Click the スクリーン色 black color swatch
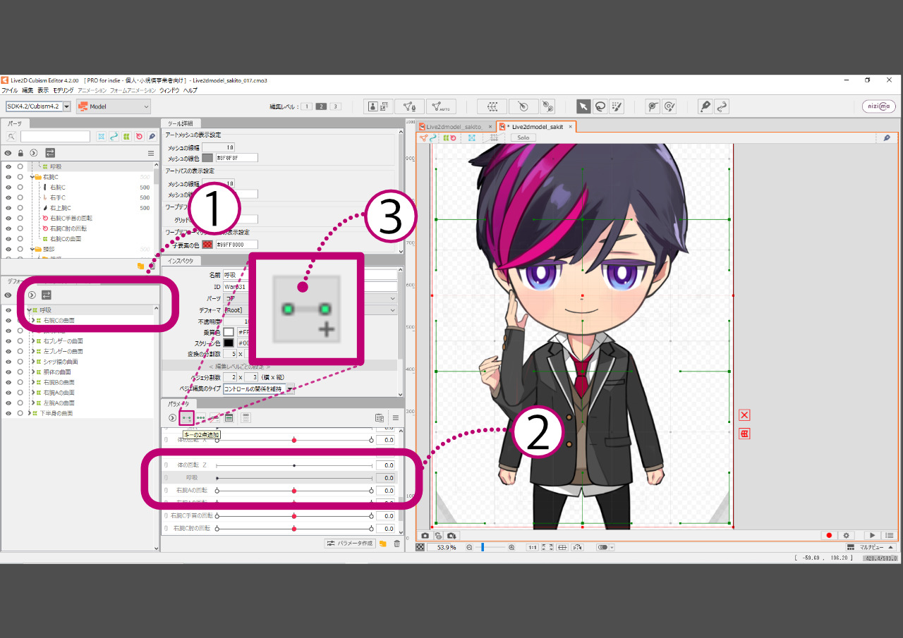903x638 pixels. tap(229, 343)
